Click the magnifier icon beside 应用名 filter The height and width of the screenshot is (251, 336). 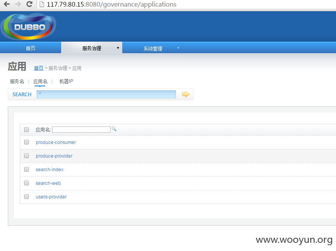click(114, 129)
